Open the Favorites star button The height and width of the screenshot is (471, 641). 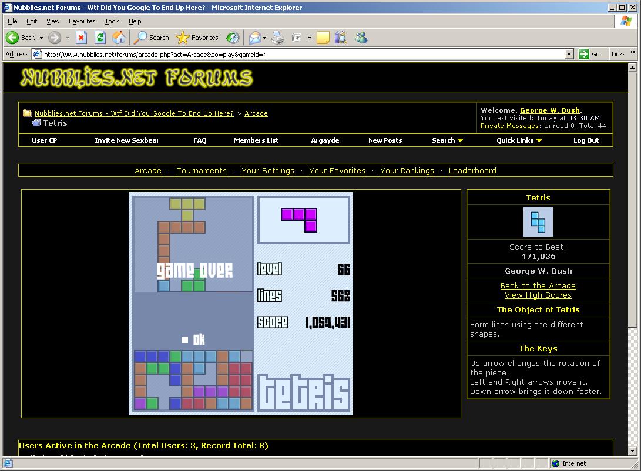tap(197, 38)
